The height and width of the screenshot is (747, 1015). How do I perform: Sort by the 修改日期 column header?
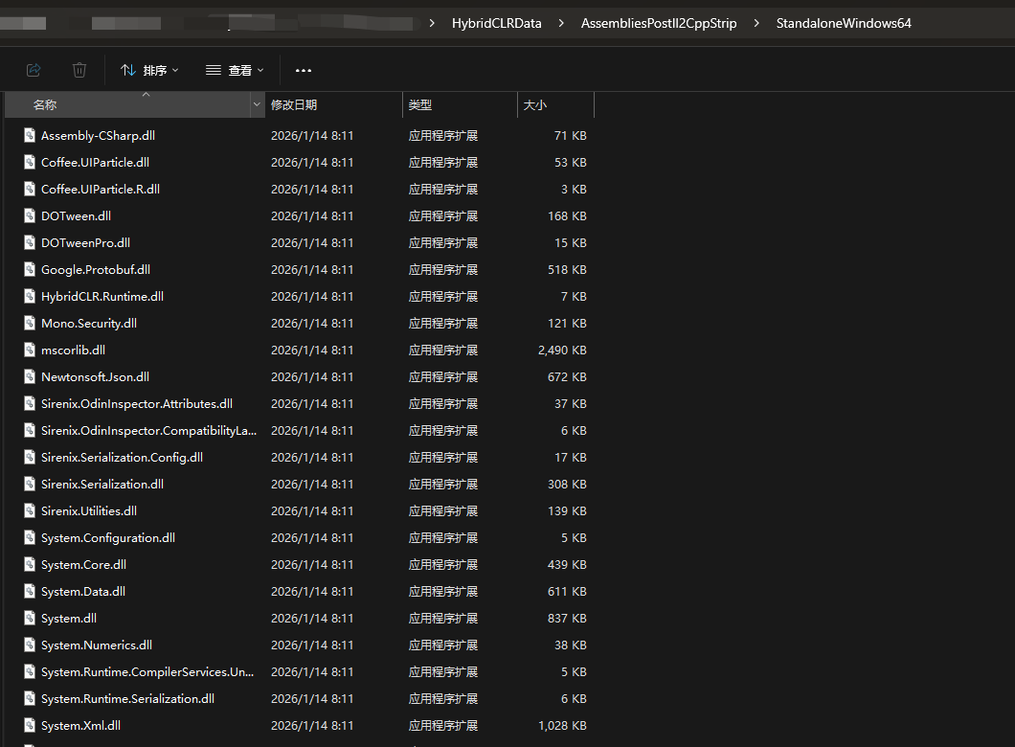click(333, 104)
